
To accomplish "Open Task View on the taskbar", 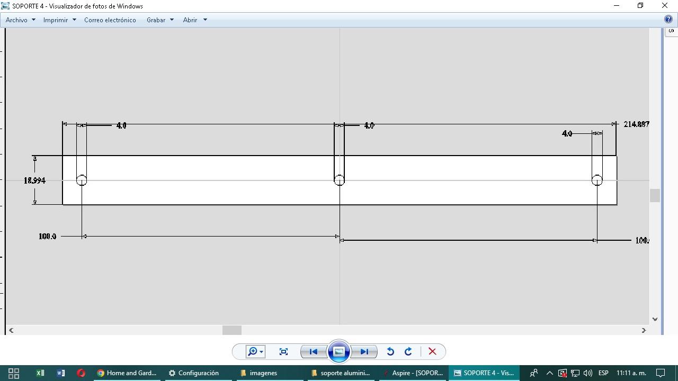I will 14,373.
